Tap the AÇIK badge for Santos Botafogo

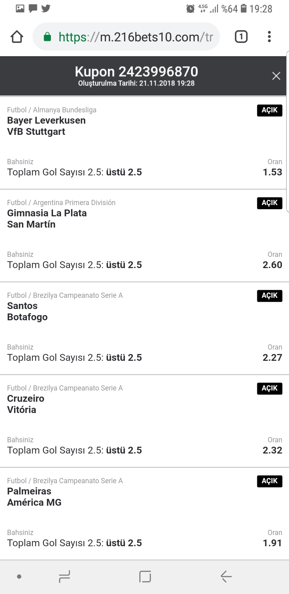270,296
